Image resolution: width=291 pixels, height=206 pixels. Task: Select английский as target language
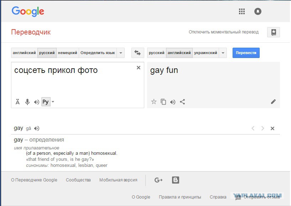[179, 53]
